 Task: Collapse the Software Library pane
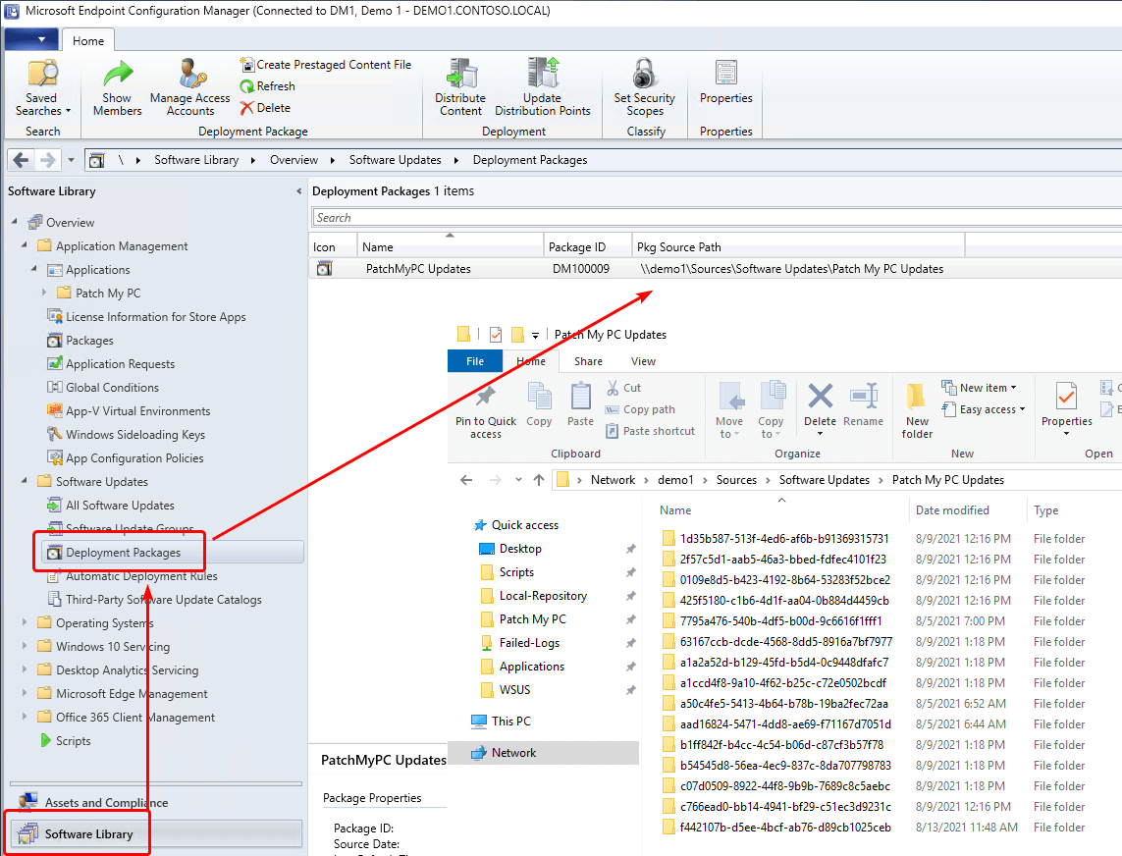pos(299,191)
